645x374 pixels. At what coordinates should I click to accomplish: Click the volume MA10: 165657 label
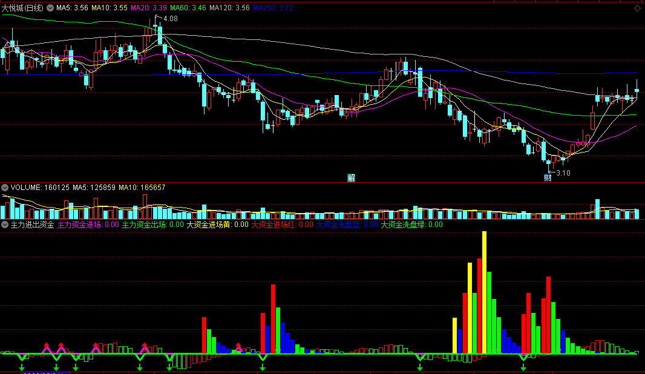[x=142, y=188]
